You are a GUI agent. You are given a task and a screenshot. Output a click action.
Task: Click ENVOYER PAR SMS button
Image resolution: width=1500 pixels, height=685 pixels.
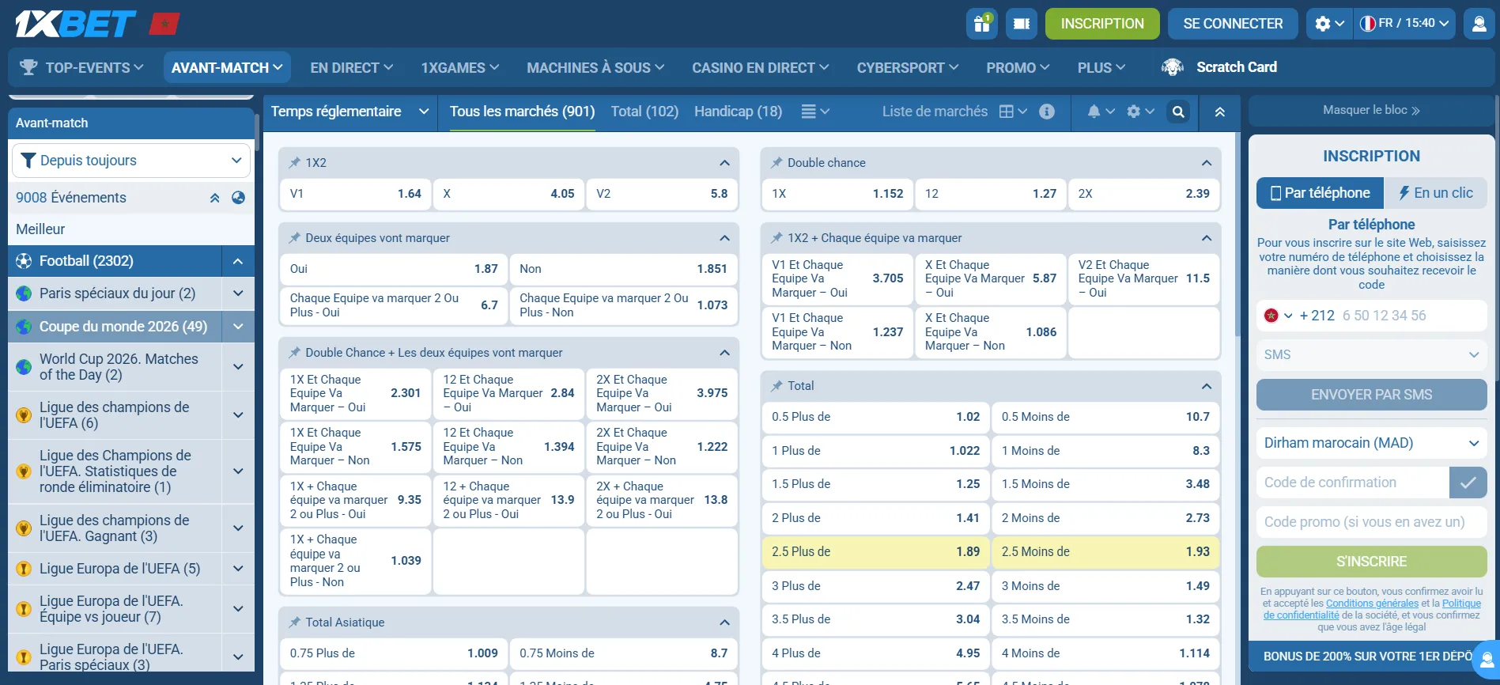point(1371,395)
